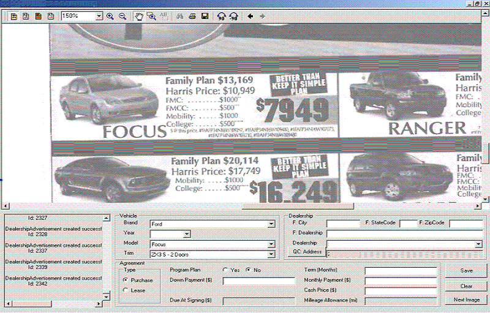Image resolution: width=490 pixels, height=313 pixels.
Task: Open the Trim dropdown showing ZX3 S - 2 Doors
Action: (271, 255)
